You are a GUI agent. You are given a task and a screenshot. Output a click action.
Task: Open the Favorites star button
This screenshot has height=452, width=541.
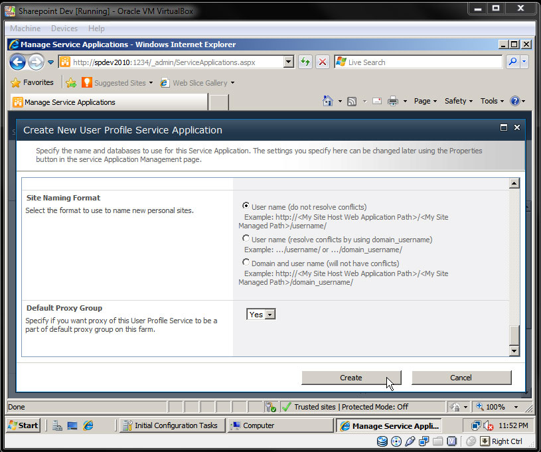tap(32, 82)
